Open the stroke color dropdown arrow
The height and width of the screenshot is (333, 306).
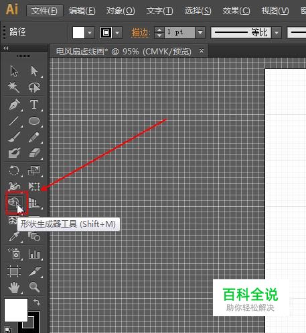click(x=118, y=33)
